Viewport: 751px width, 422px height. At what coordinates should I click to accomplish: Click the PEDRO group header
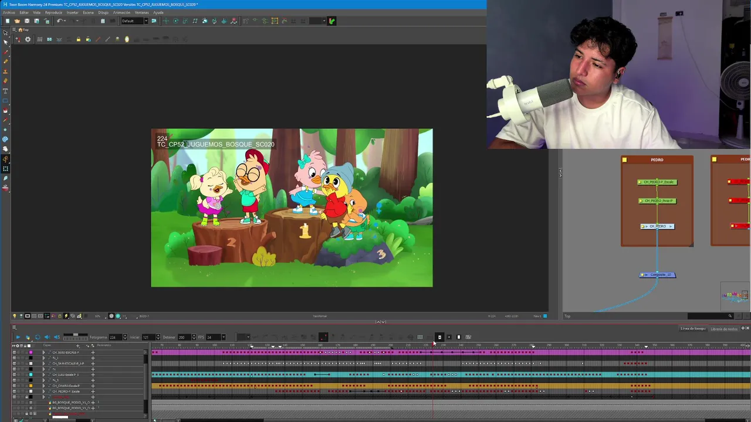click(x=657, y=159)
